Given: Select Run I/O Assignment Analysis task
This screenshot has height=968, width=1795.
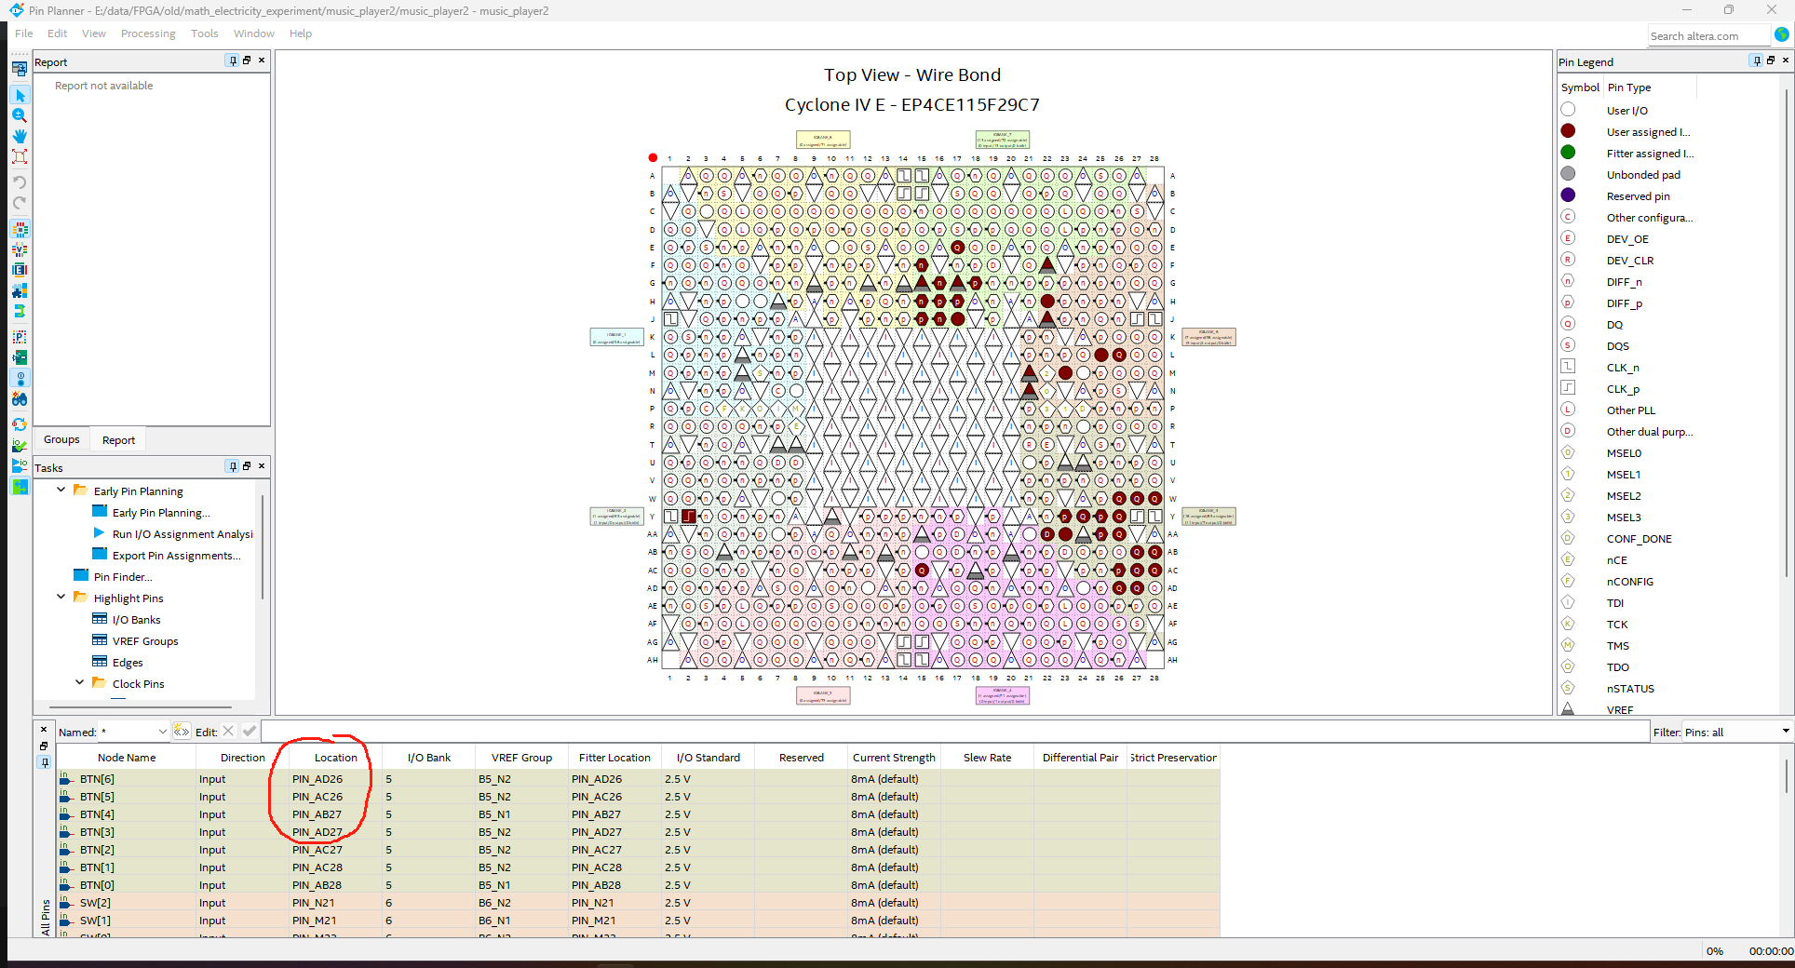Looking at the screenshot, I should click(x=182, y=534).
